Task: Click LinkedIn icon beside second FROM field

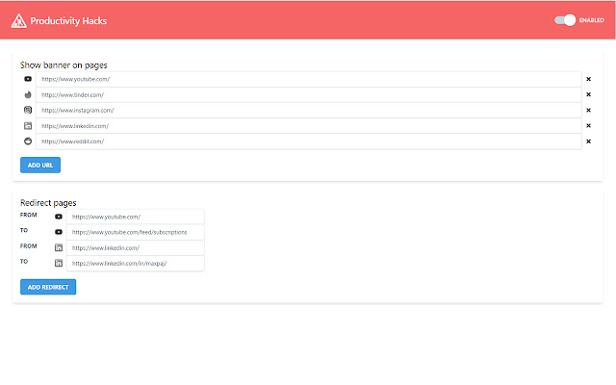Action: [59, 247]
